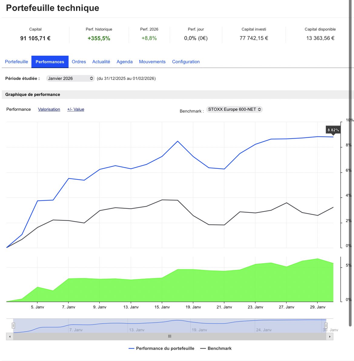Click the left range-selector handle

pos(13,325)
